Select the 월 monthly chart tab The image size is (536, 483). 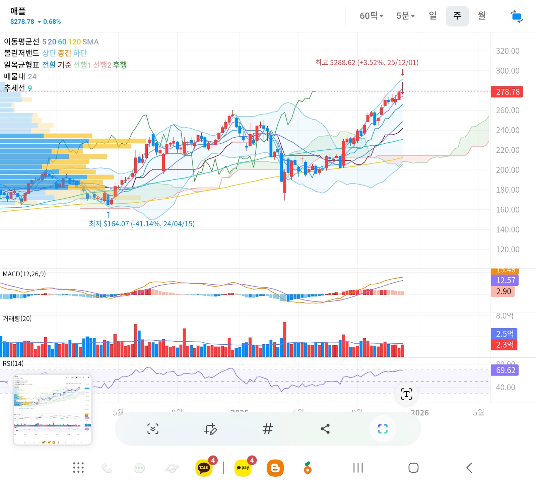482,16
